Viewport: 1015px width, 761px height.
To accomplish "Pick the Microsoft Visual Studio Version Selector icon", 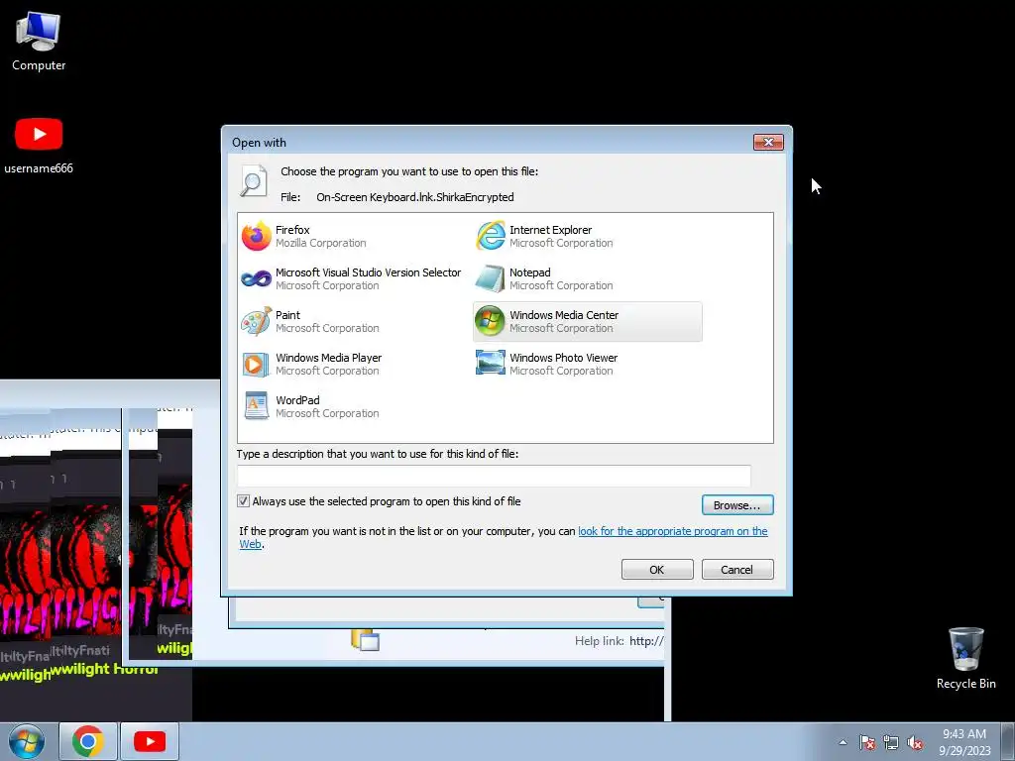I will [257, 278].
